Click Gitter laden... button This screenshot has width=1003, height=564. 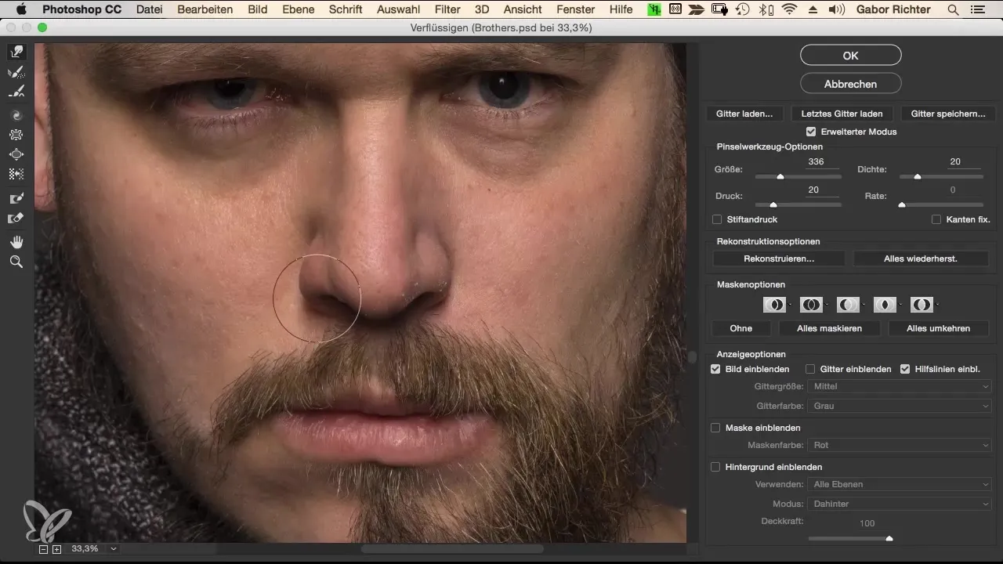point(744,114)
